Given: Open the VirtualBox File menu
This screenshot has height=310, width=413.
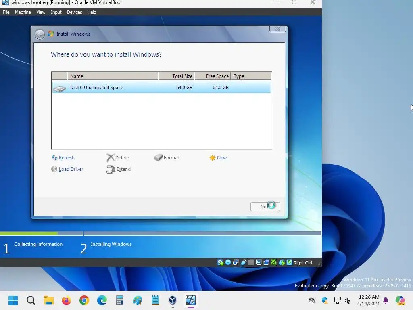Looking at the screenshot, I should 6,12.
